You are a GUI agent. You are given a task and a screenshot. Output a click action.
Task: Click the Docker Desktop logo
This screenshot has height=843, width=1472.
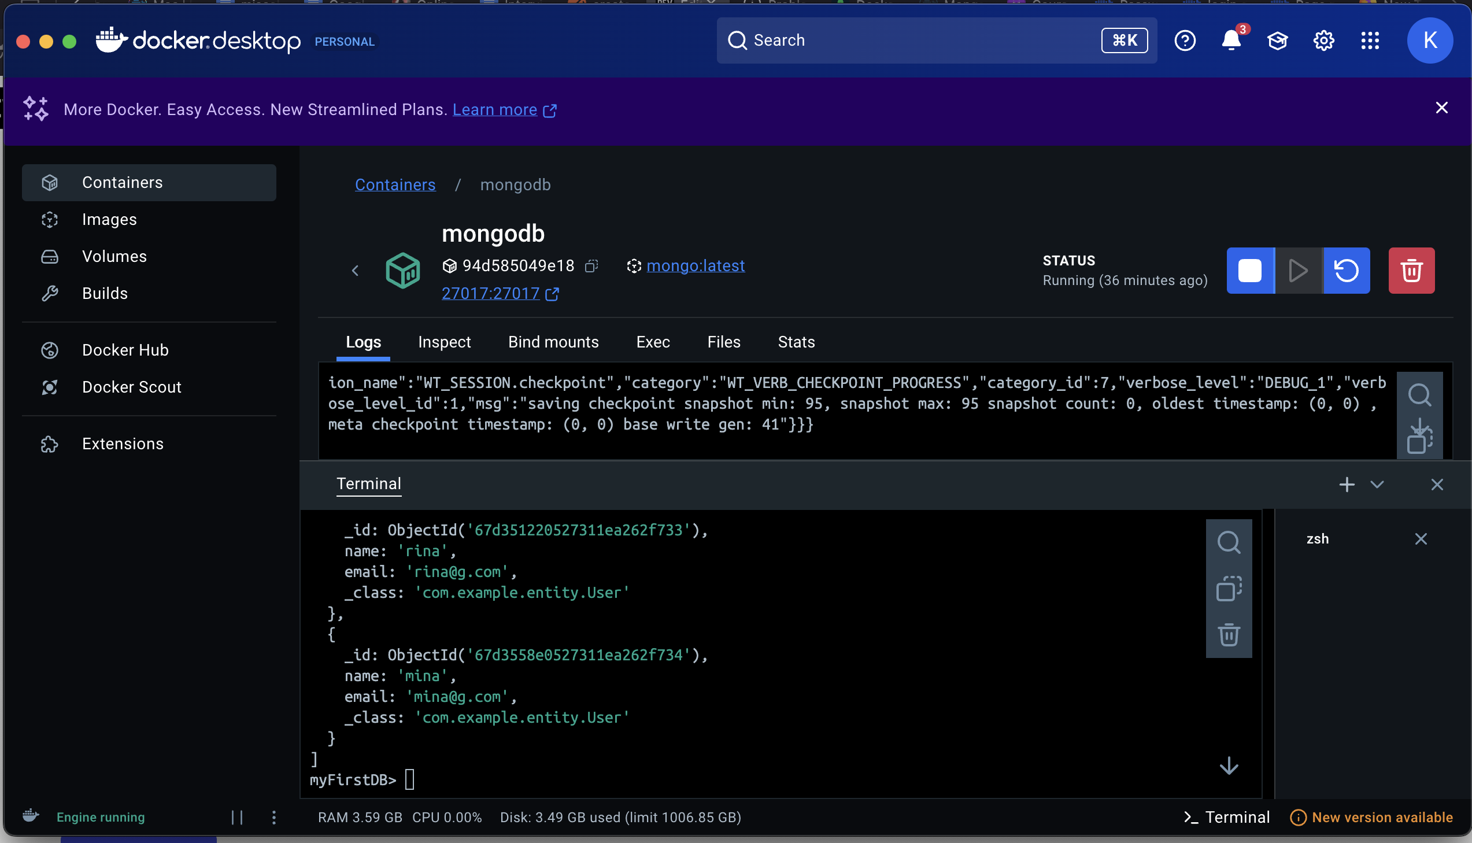click(x=198, y=40)
